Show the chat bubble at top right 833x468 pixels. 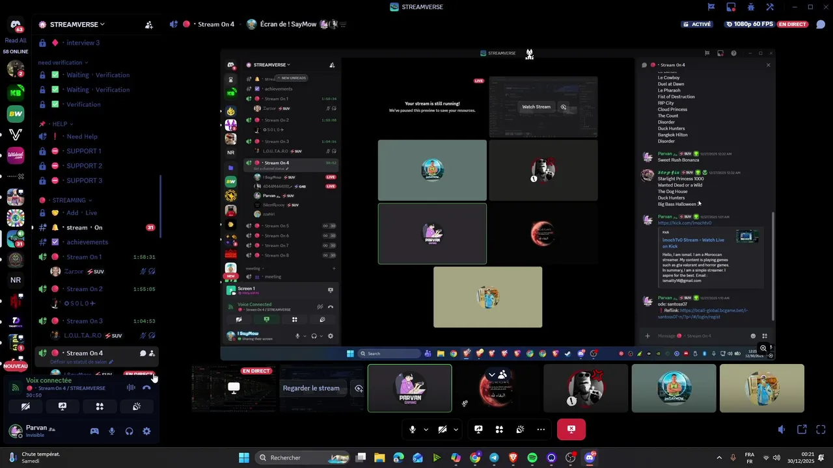(x=821, y=24)
